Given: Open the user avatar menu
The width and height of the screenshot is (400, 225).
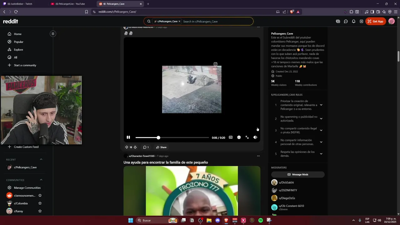Looking at the screenshot, I should point(392,22).
